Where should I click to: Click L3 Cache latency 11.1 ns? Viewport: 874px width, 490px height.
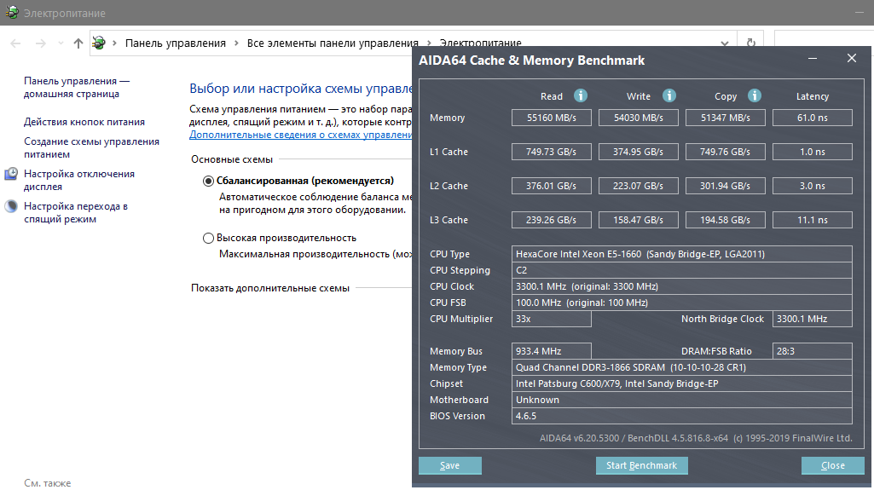click(x=812, y=220)
